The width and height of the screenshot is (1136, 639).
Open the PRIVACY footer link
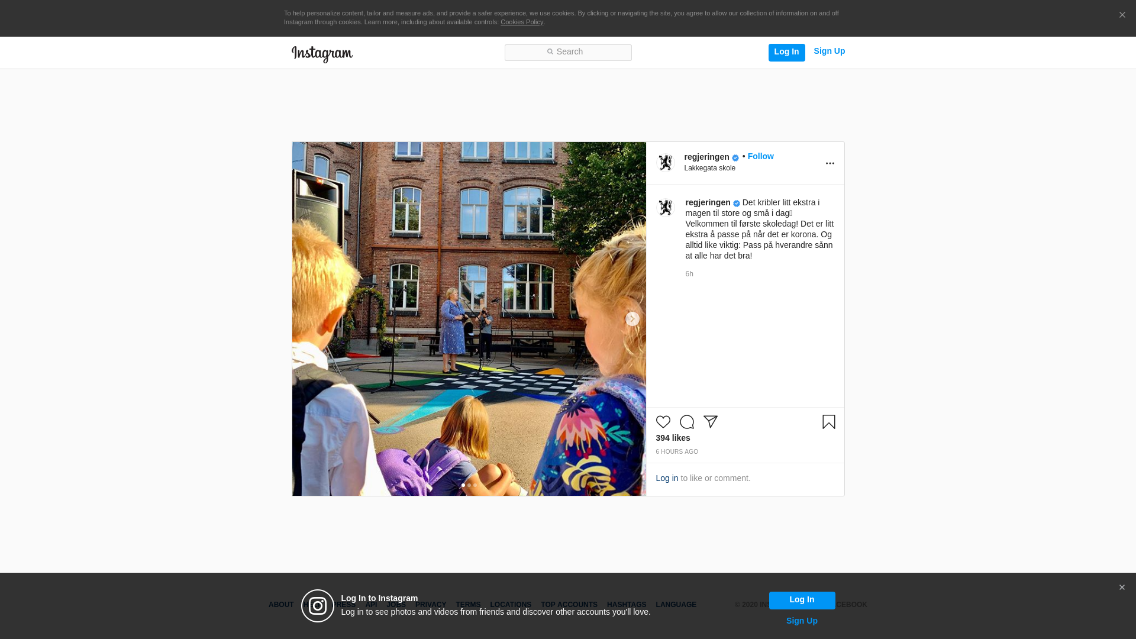click(x=431, y=605)
